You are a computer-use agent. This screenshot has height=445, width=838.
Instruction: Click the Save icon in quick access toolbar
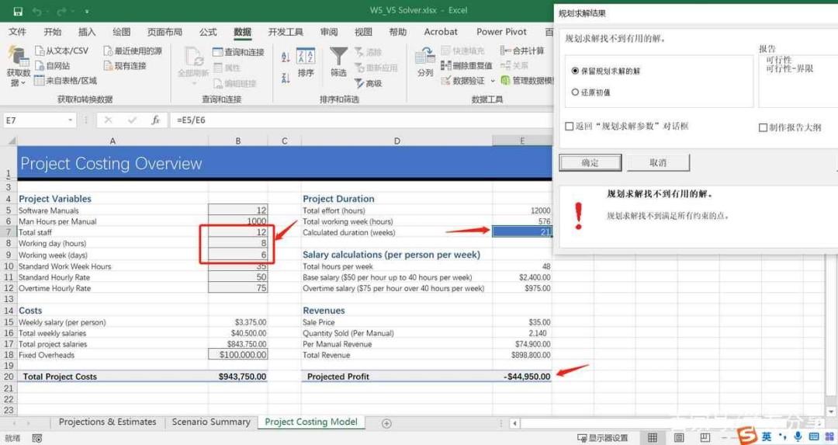click(x=18, y=11)
